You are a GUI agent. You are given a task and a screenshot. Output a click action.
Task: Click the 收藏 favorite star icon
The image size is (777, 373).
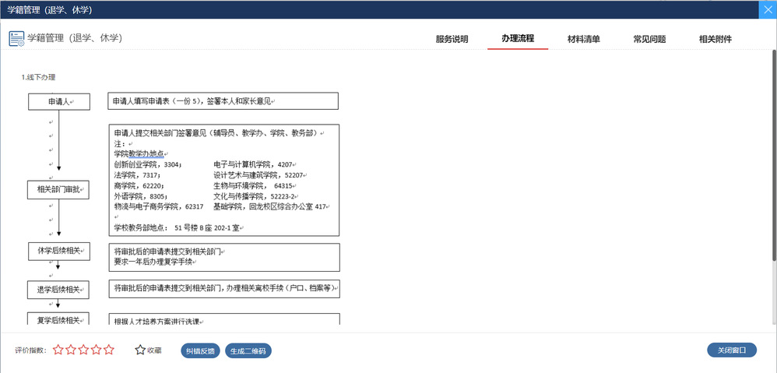(x=140, y=350)
